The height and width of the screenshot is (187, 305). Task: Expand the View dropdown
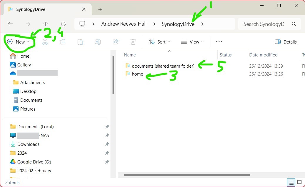192,42
